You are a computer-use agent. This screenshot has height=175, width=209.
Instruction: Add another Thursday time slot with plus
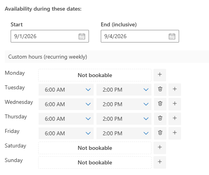pyautogui.click(x=175, y=119)
